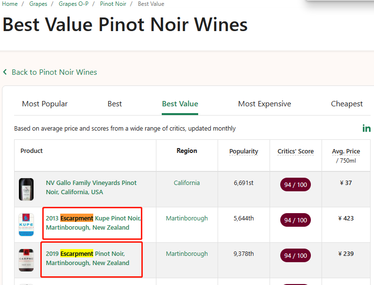Click the LinkedIn share icon
Screen dimensions: 374x285
click(366, 128)
